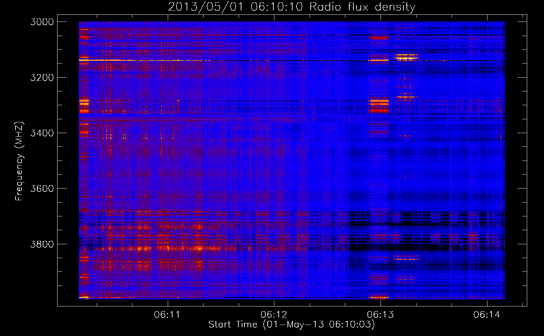Click the plot title "2013/05/01 06:10:10 Radio flux density"

292,7
